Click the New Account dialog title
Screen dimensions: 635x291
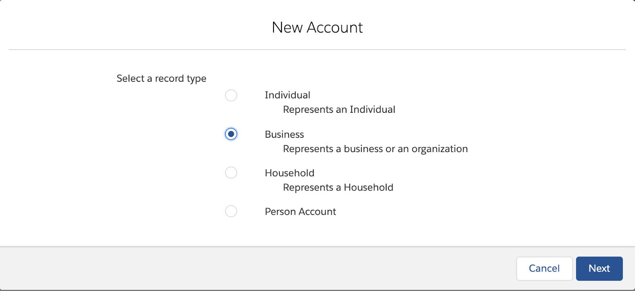coord(317,27)
